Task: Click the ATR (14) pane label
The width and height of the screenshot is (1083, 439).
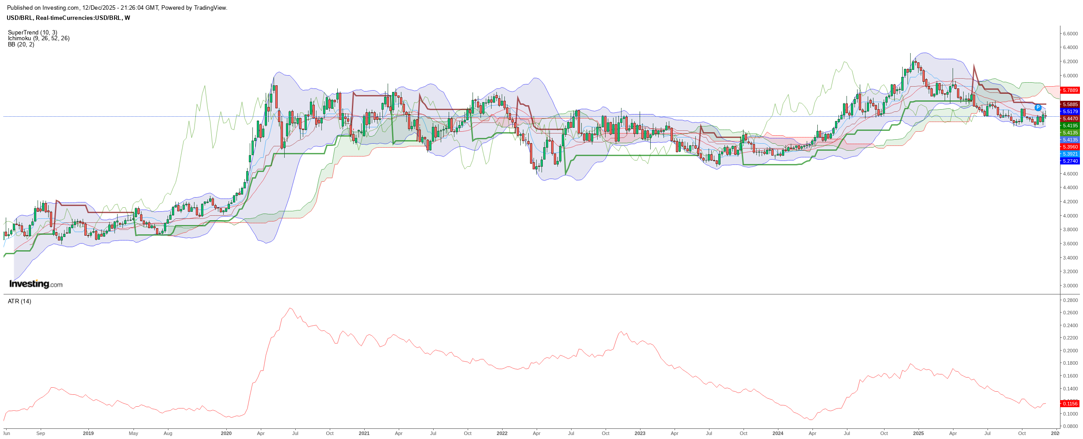Action: (x=19, y=301)
